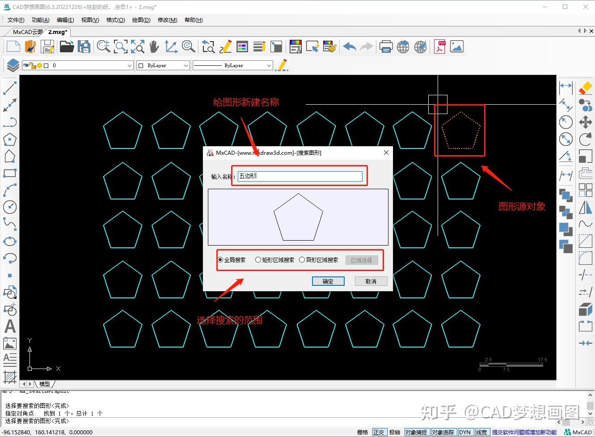Click the Print icon
This screenshot has width=595, height=437.
(386, 47)
